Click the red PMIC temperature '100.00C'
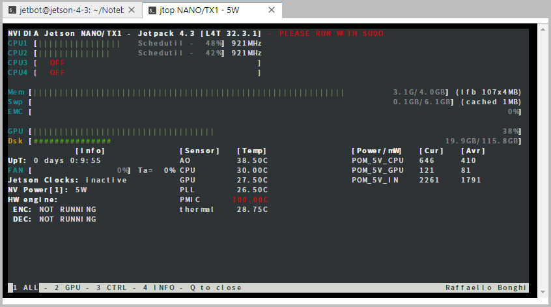Viewport: 551px width, 307px height. (250, 199)
